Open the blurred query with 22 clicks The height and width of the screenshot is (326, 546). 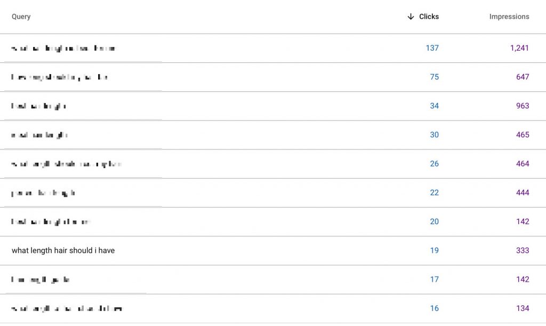(x=43, y=193)
